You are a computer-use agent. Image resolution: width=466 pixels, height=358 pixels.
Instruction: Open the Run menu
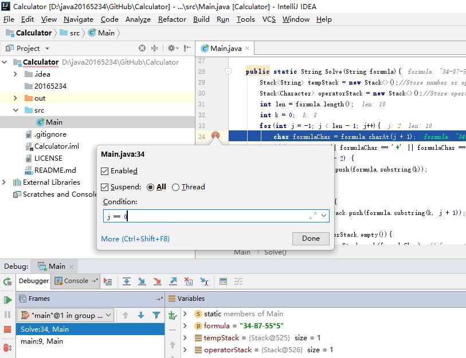(x=223, y=19)
